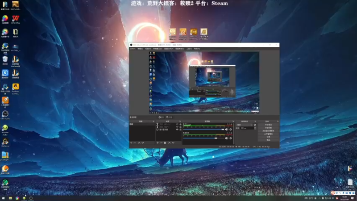Image resolution: width=357 pixels, height=201 pixels.
Task: Toggle Chinese/English mode in Sogou input bar
Action: pyautogui.click(x=337, y=193)
